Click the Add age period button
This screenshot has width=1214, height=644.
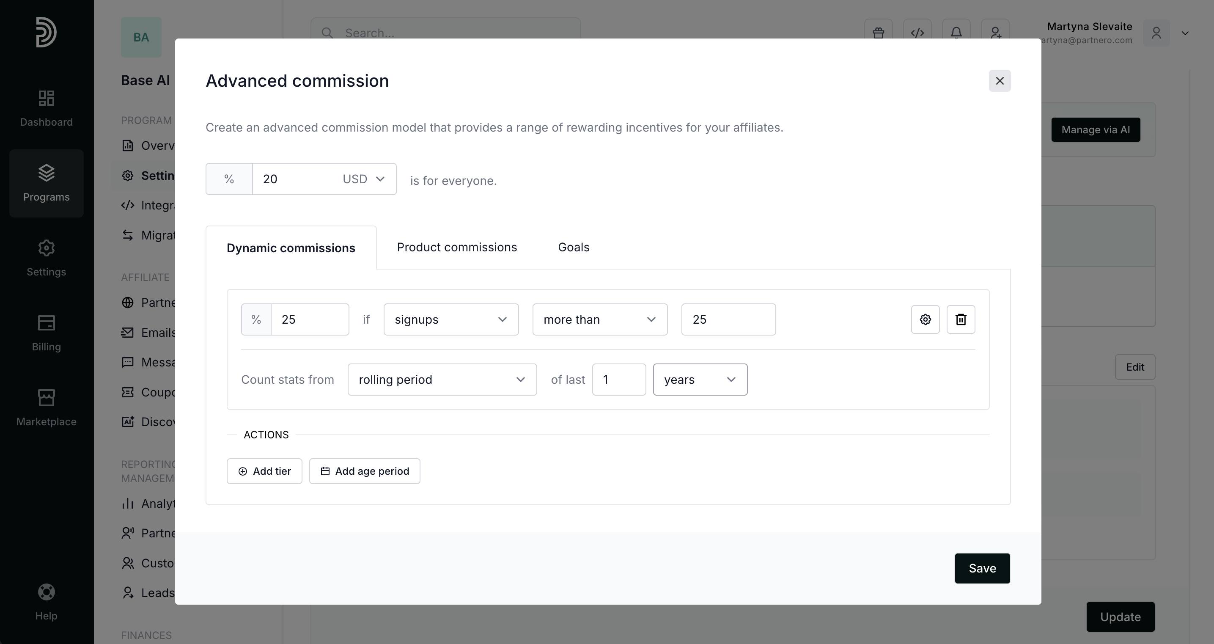pyautogui.click(x=364, y=471)
